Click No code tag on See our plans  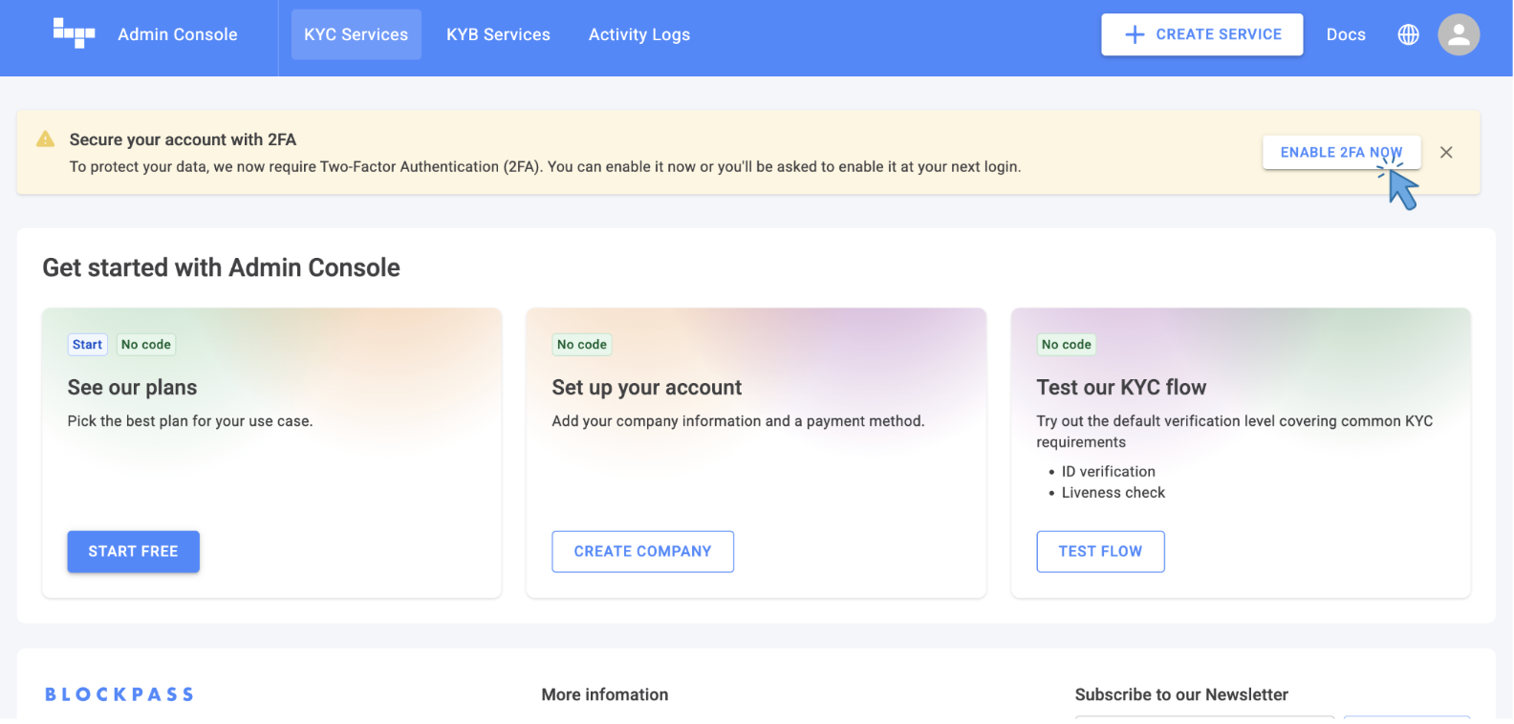point(145,345)
